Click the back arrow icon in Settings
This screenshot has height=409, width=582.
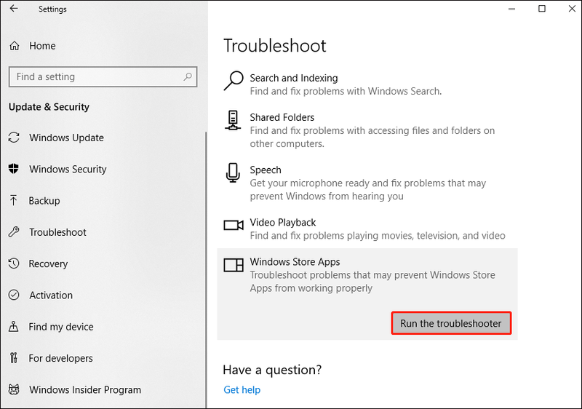point(14,9)
